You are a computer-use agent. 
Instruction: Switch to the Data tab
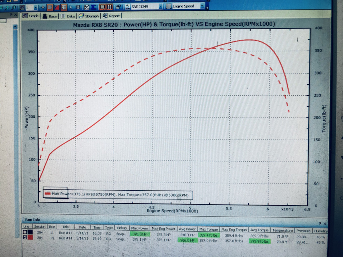68,16
